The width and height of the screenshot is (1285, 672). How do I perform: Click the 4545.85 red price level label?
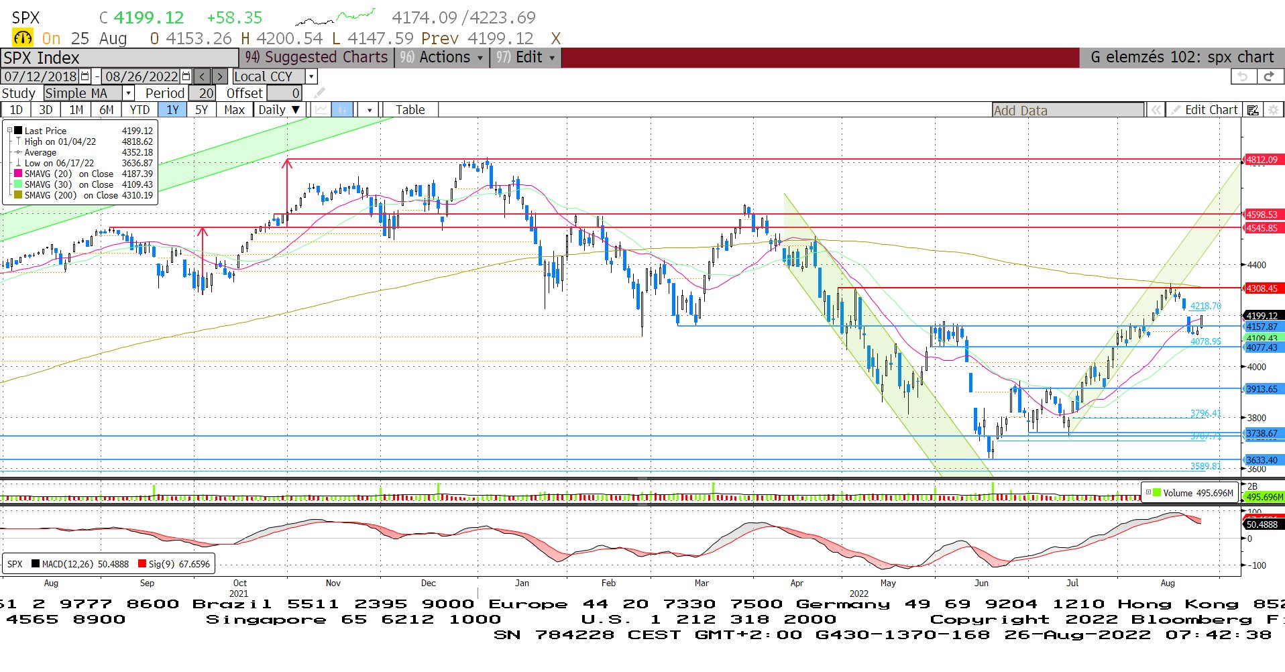pos(1263,228)
